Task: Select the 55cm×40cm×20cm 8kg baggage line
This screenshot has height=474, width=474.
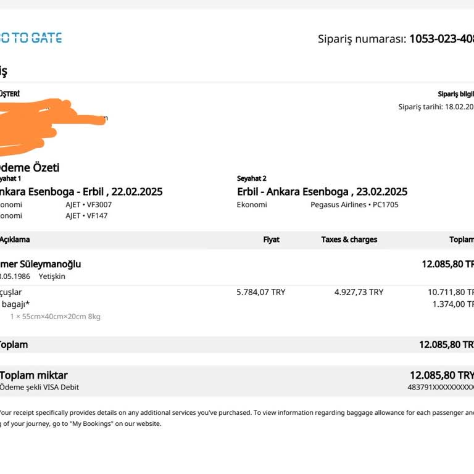Action: (55, 317)
